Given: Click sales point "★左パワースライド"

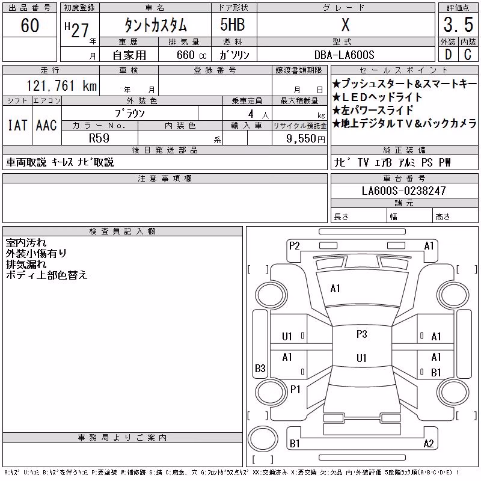Looking at the screenshot, I should pyautogui.click(x=373, y=110).
